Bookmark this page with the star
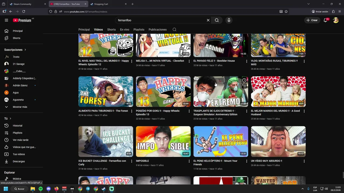Viewport: 344px width, 193px height. (x=286, y=12)
